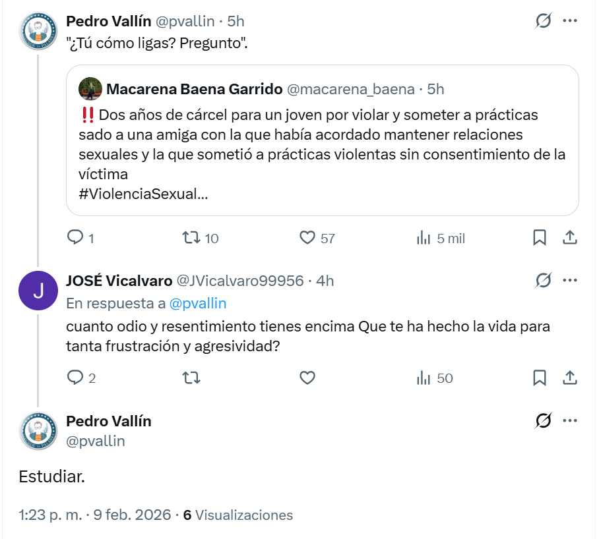Open more options on first tweet
599x539 pixels.
point(570,21)
